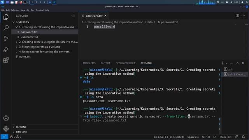Open the Run menu
This screenshot has height=140, width=249.
(32, 10)
